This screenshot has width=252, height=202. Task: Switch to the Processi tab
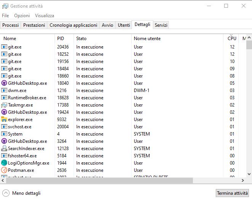10,25
